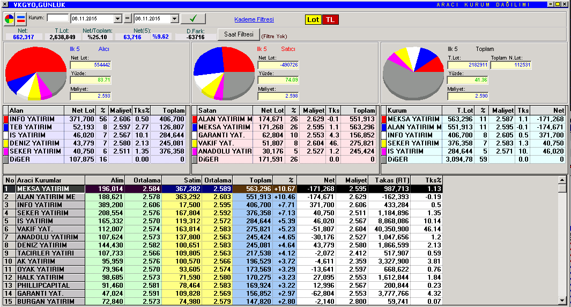Click the red swatch beside INFO YATIRIM in Alan table
Image resolution: width=571 pixels, height=307 pixels.
click(x=5, y=119)
